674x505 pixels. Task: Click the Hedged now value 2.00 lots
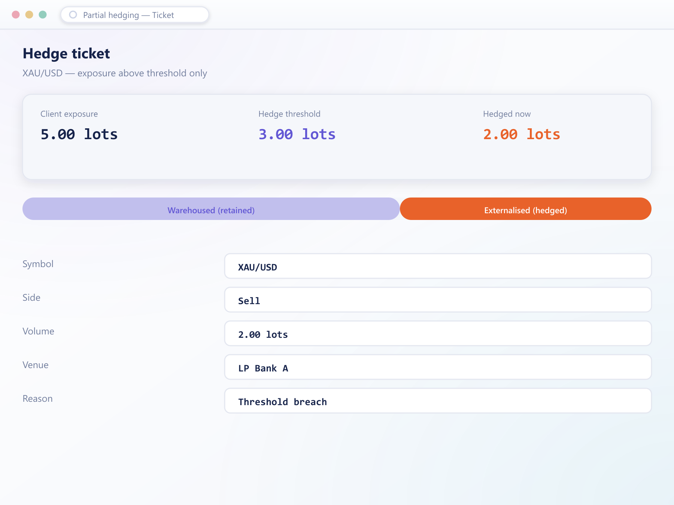point(522,134)
